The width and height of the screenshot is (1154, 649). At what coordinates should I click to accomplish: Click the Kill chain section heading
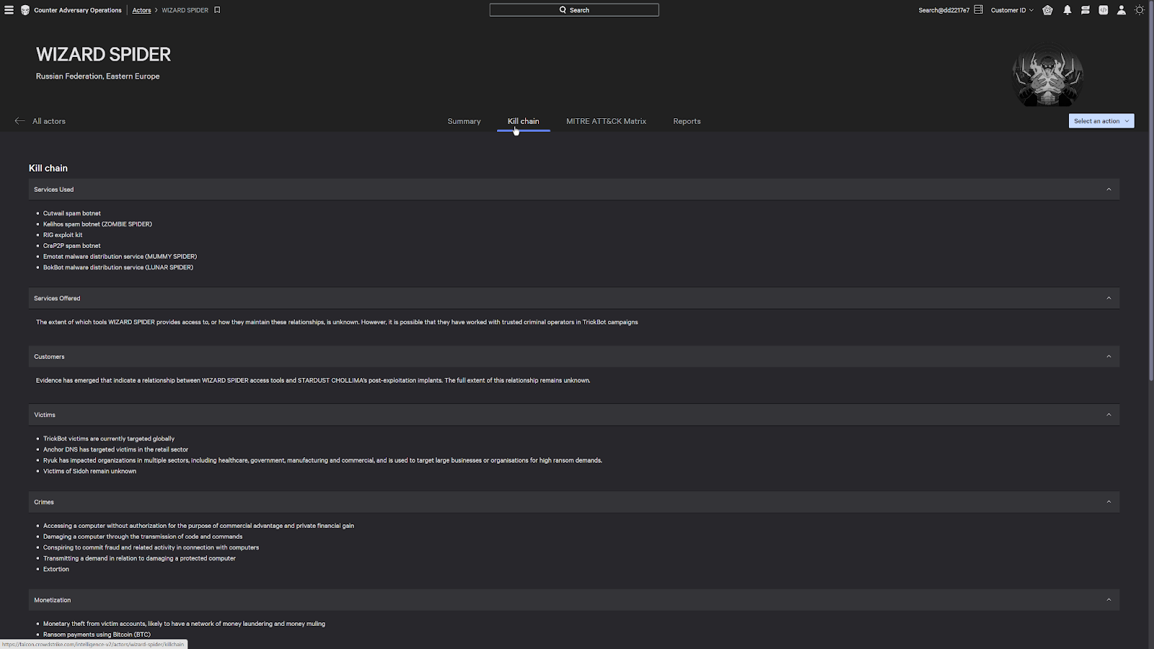(48, 168)
